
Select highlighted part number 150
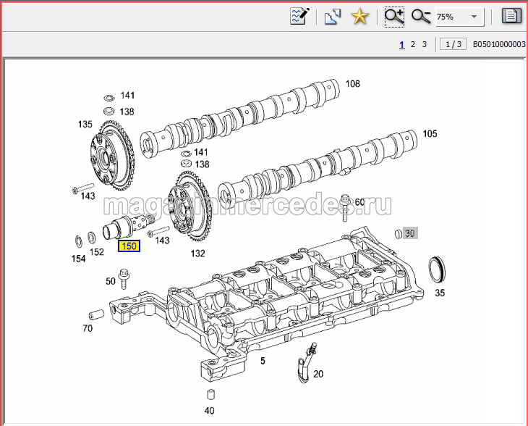click(129, 246)
